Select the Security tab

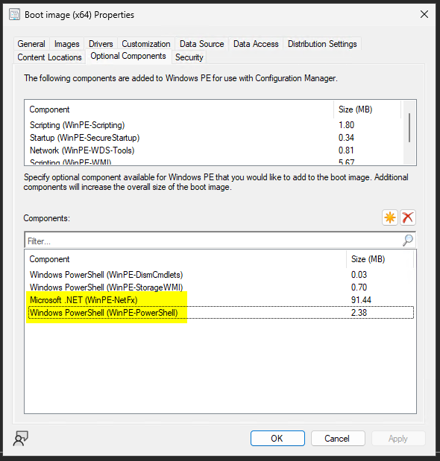pos(189,57)
